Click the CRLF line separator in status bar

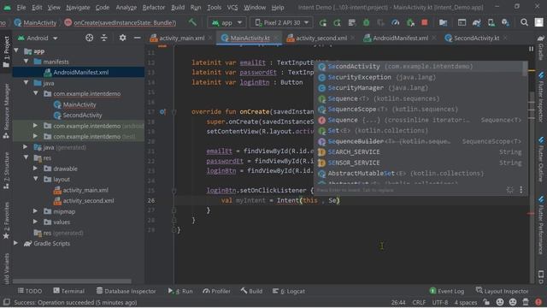pos(419,302)
